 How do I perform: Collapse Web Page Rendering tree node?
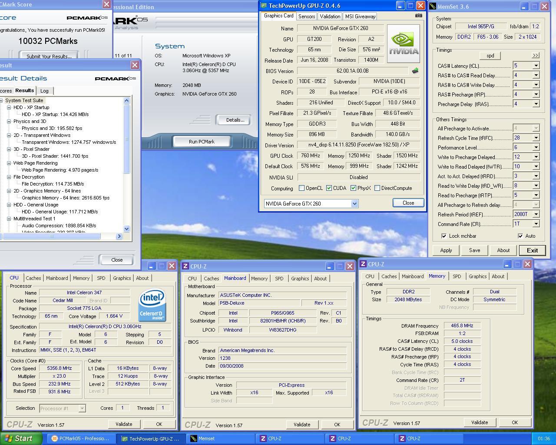click(9, 163)
